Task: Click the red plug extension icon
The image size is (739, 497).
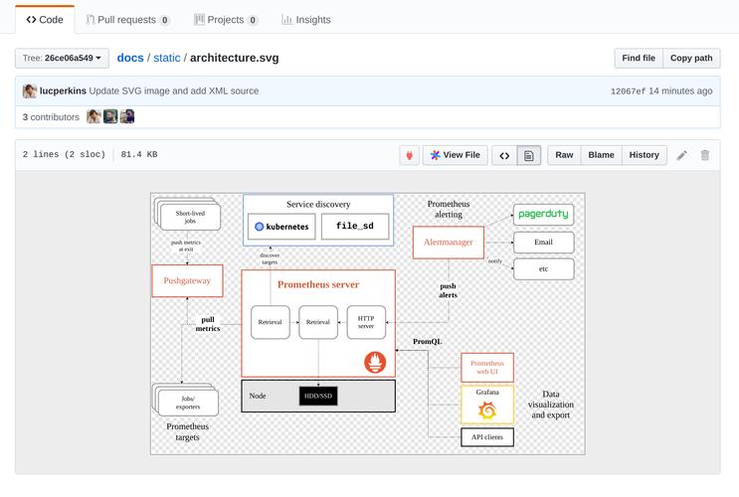Action: coord(409,155)
